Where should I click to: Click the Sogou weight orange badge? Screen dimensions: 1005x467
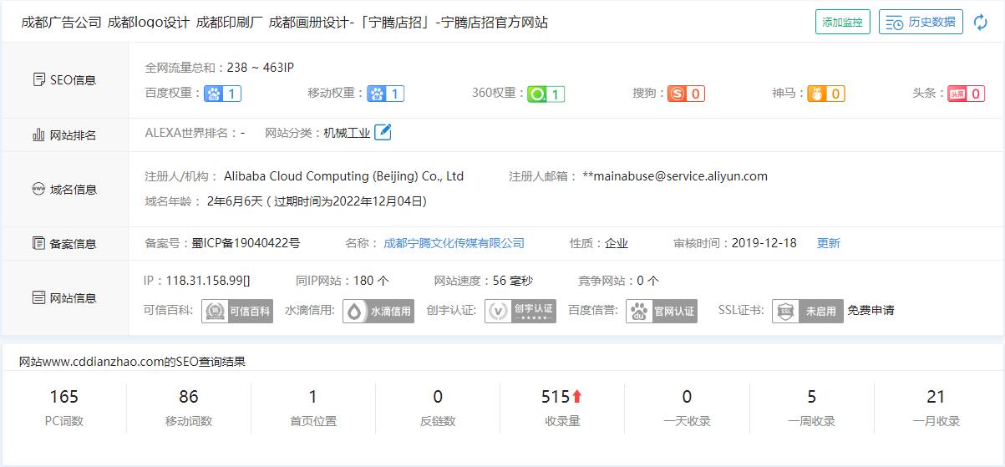tap(686, 94)
